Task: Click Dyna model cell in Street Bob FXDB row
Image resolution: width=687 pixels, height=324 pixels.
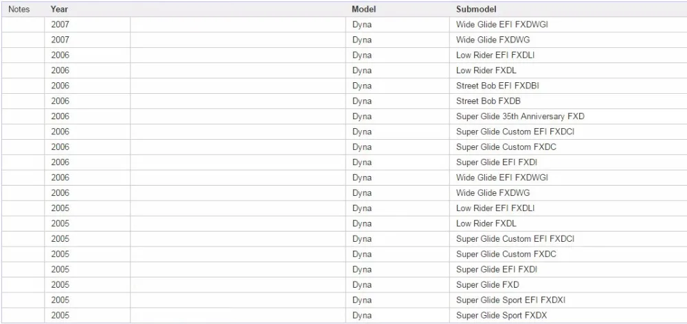Action: pos(362,101)
